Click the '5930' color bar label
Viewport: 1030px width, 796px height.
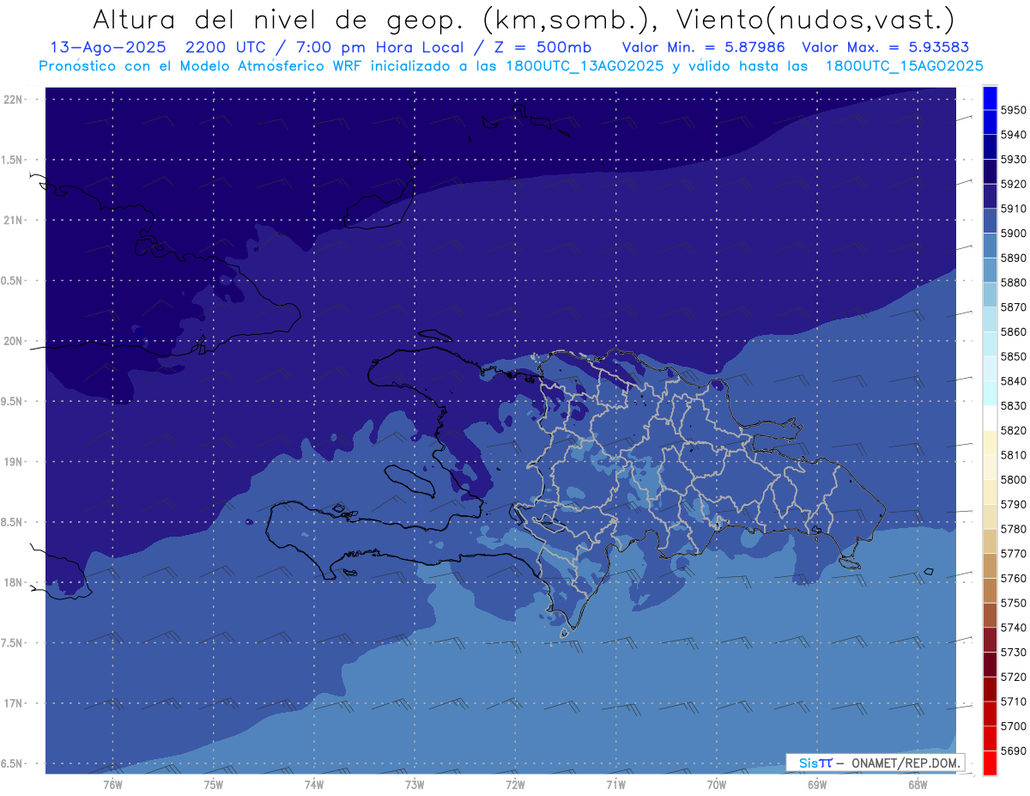(x=1014, y=159)
